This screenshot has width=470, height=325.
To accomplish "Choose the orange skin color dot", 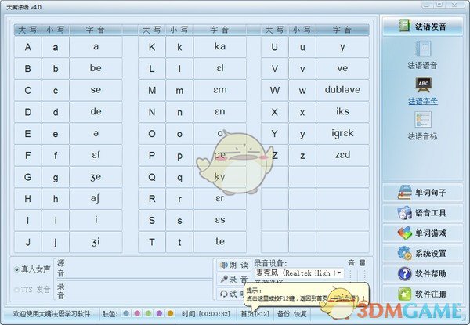I will pyautogui.click(x=170, y=313).
